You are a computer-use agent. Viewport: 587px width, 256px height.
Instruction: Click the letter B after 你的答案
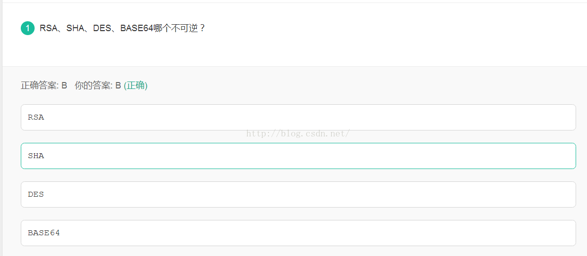click(x=118, y=85)
